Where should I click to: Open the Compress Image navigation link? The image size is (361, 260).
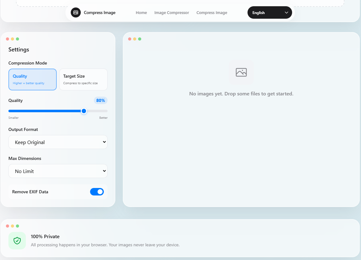[x=212, y=12]
